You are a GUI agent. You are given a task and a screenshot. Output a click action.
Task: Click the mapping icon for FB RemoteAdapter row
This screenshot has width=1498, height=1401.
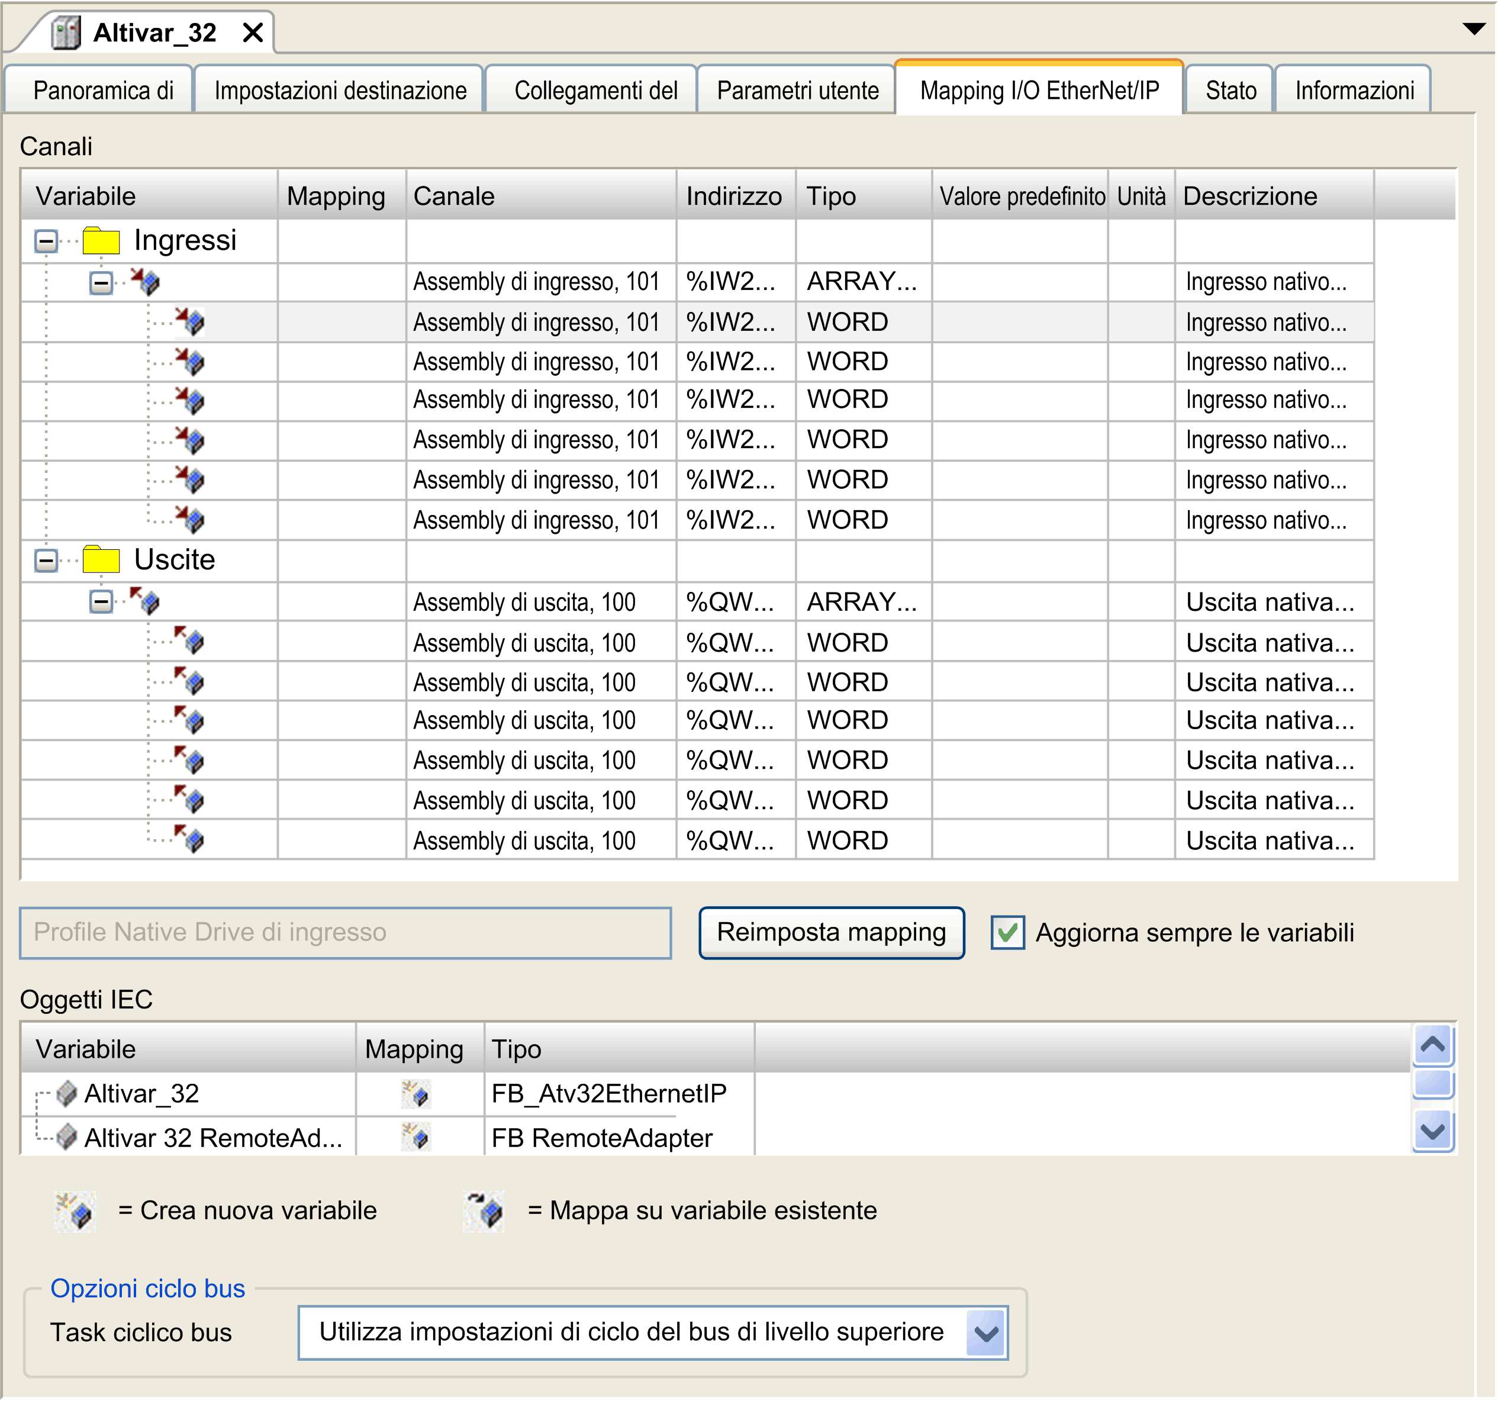click(416, 1136)
